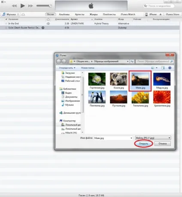The width and height of the screenshot is (182, 197).
Task: Toggle checkbox for Exile (Death Buster Remix) song
Action: [x=6, y=28]
